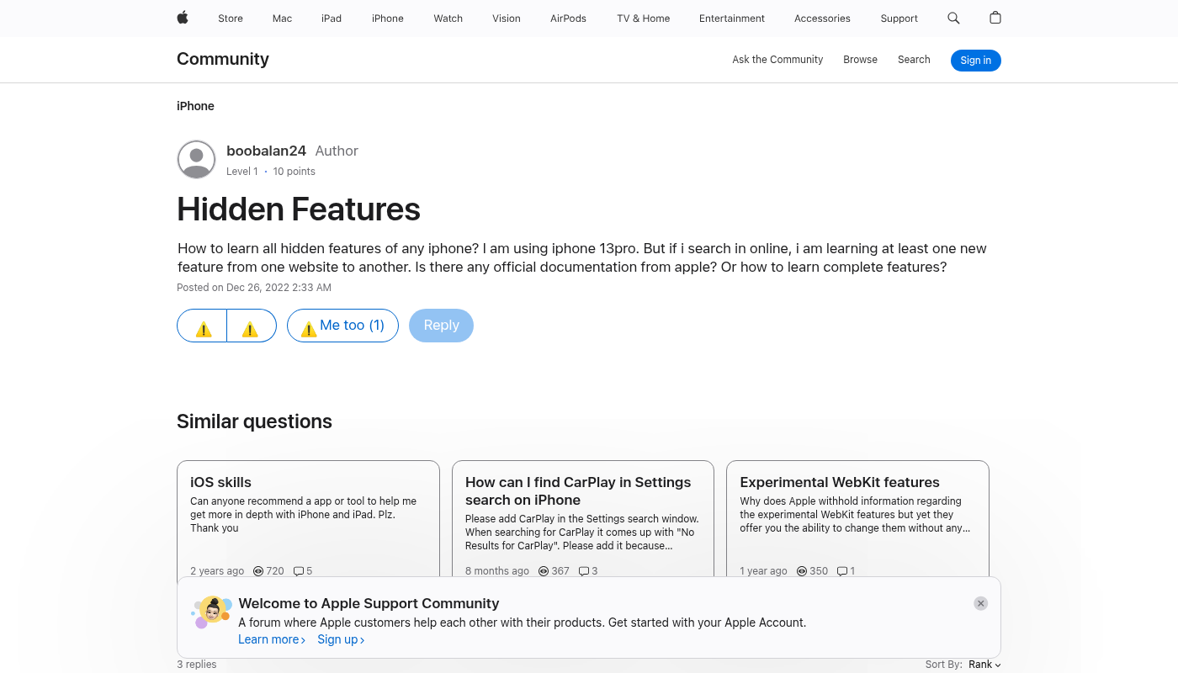This screenshot has width=1178, height=673.
Task: Click the Sign in button
Action: point(975,61)
